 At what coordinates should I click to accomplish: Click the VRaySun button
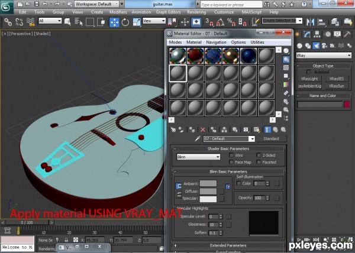pyautogui.click(x=337, y=86)
